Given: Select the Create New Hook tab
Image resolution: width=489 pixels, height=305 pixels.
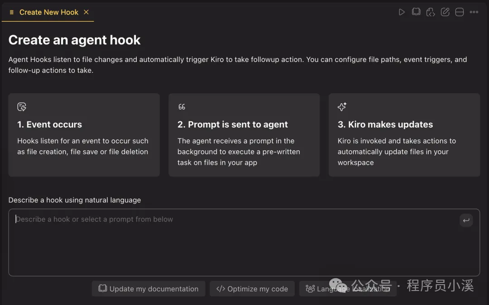Looking at the screenshot, I should point(48,12).
